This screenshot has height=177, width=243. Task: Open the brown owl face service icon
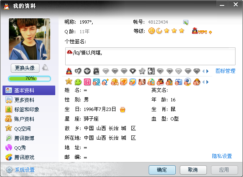pyautogui.click(x=142, y=82)
